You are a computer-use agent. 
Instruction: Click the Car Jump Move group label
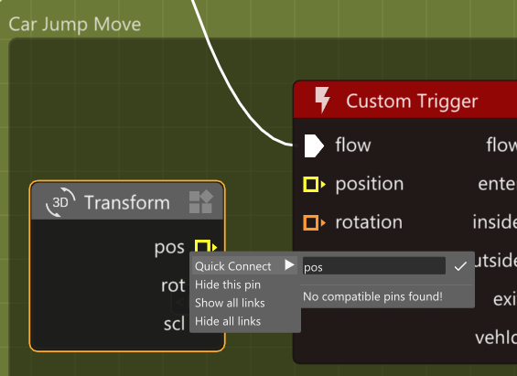(74, 25)
